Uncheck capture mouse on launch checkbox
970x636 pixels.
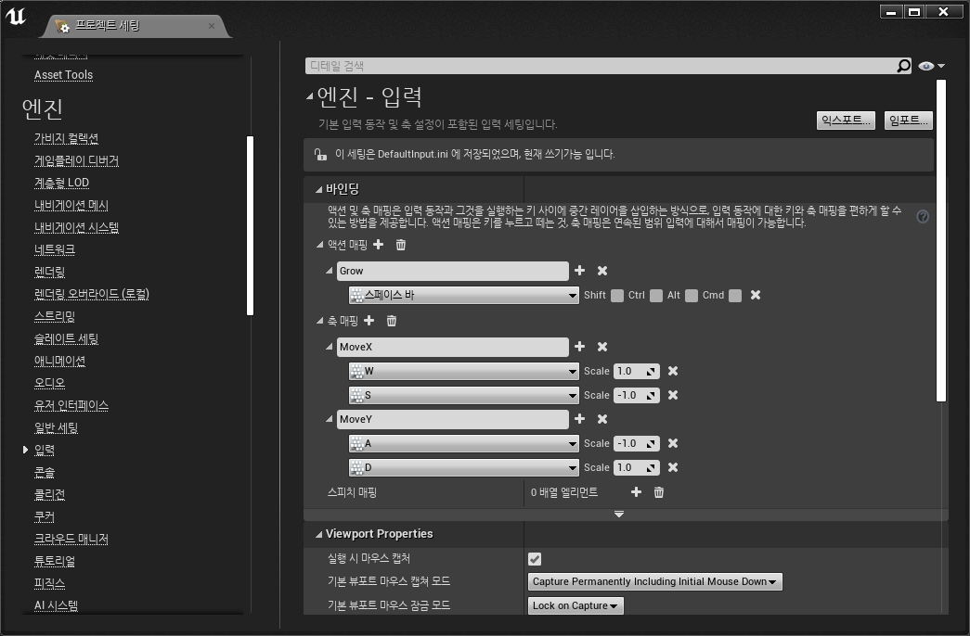(535, 559)
